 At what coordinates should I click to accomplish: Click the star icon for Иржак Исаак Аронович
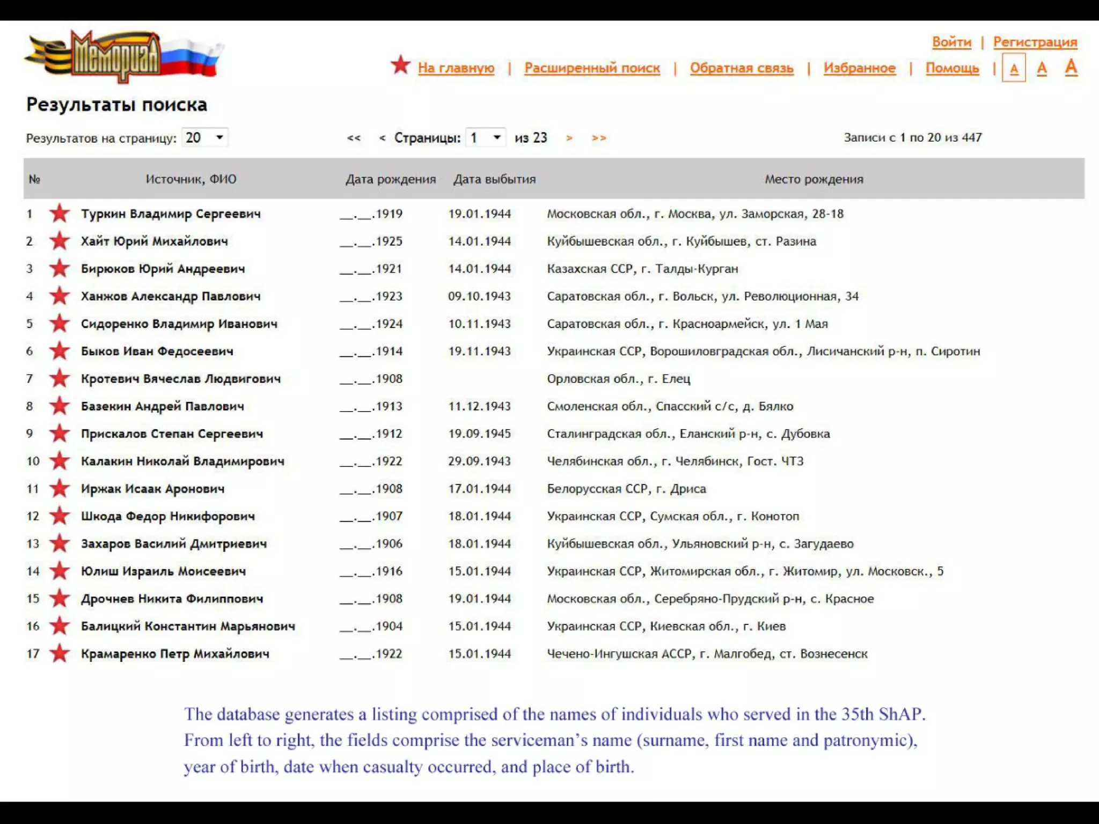[x=60, y=488]
